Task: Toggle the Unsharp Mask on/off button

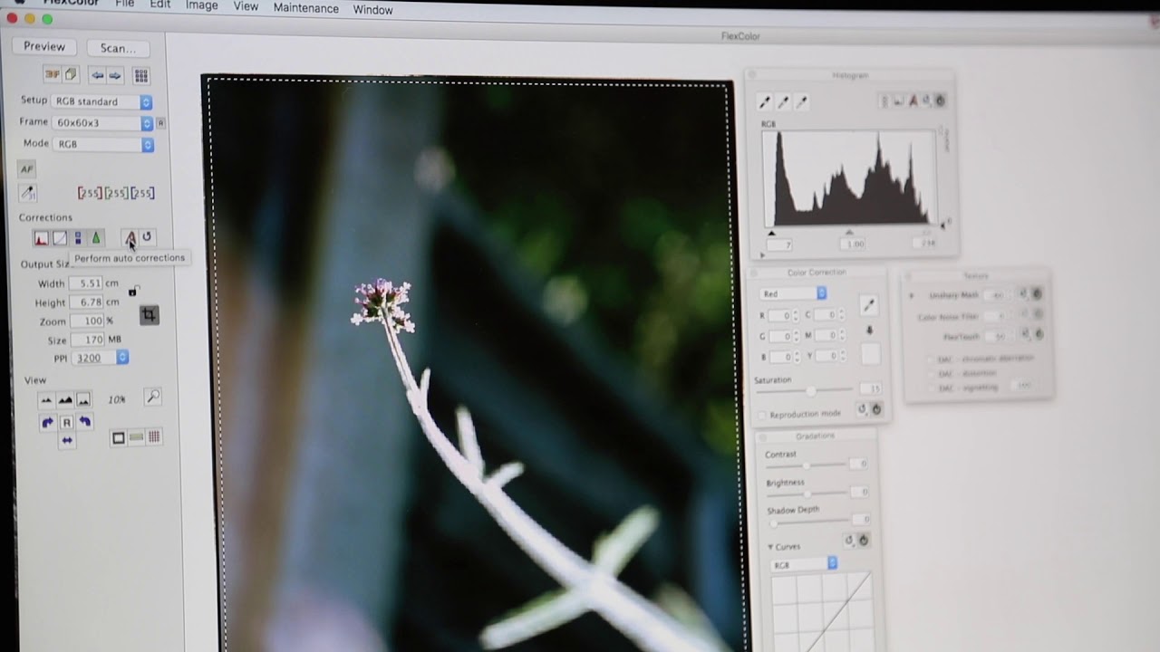Action: tap(1036, 294)
